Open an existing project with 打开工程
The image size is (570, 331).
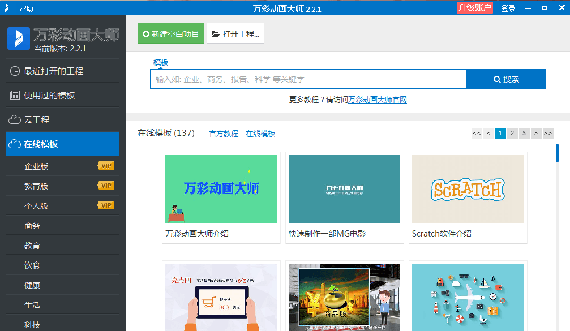coord(235,33)
